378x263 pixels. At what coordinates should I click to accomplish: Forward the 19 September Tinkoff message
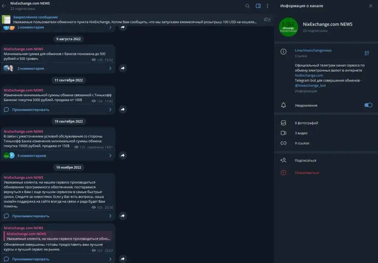pos(123,155)
